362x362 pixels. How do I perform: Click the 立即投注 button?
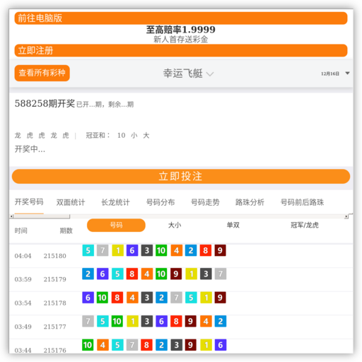[x=181, y=176]
